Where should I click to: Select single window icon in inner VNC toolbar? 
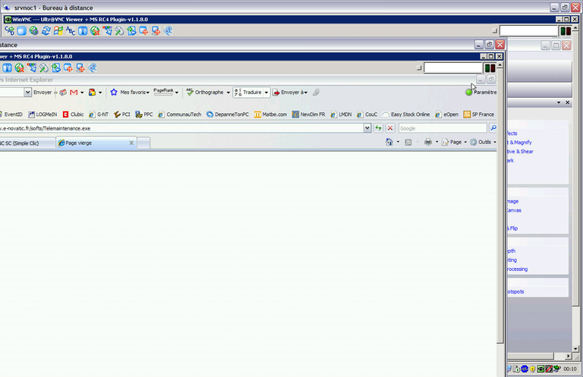coord(68,68)
